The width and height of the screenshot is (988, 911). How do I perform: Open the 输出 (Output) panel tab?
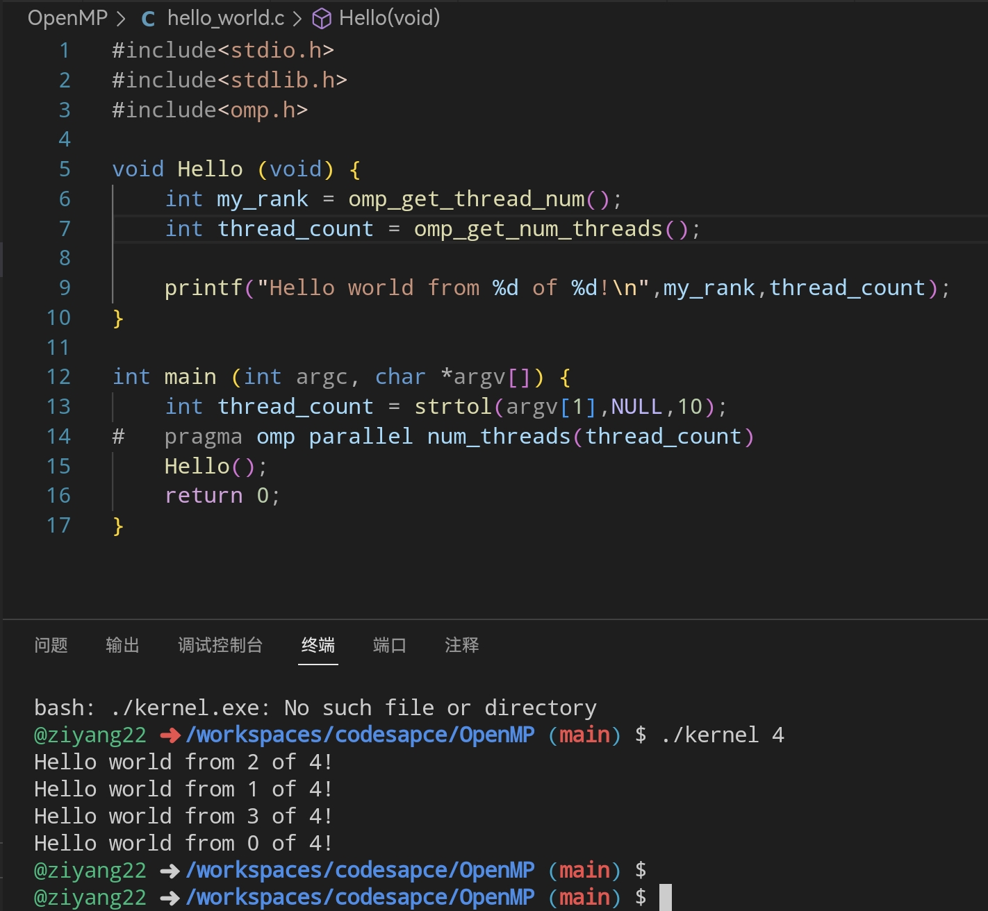point(122,645)
